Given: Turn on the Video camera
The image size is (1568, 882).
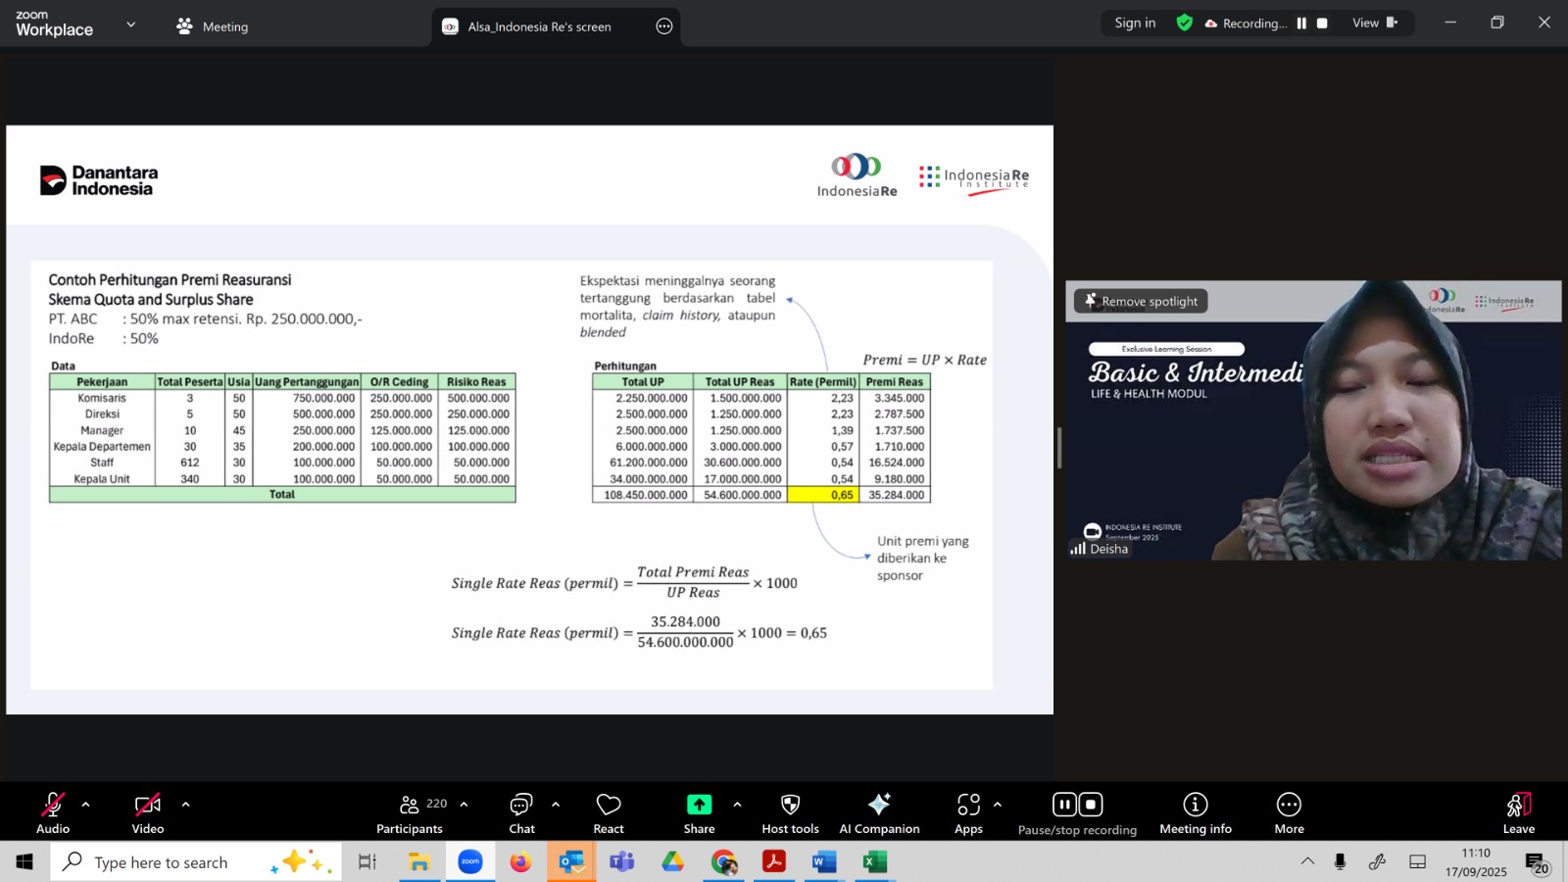Looking at the screenshot, I should [x=148, y=812].
